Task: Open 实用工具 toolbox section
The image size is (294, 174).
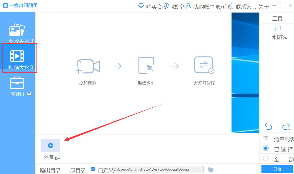Action: (17, 86)
